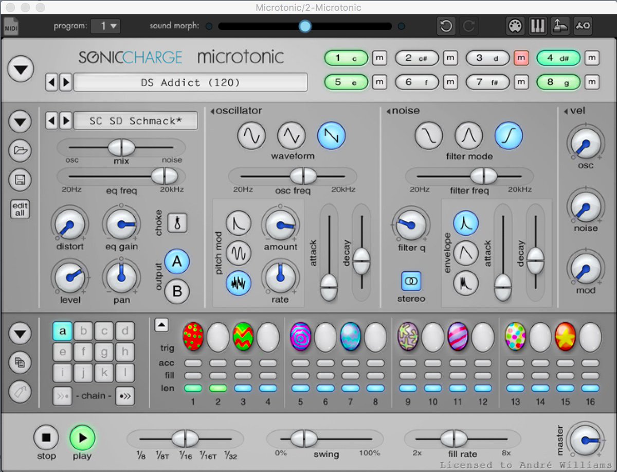Select pattern a
This screenshot has height=472, width=617.
pos(63,331)
